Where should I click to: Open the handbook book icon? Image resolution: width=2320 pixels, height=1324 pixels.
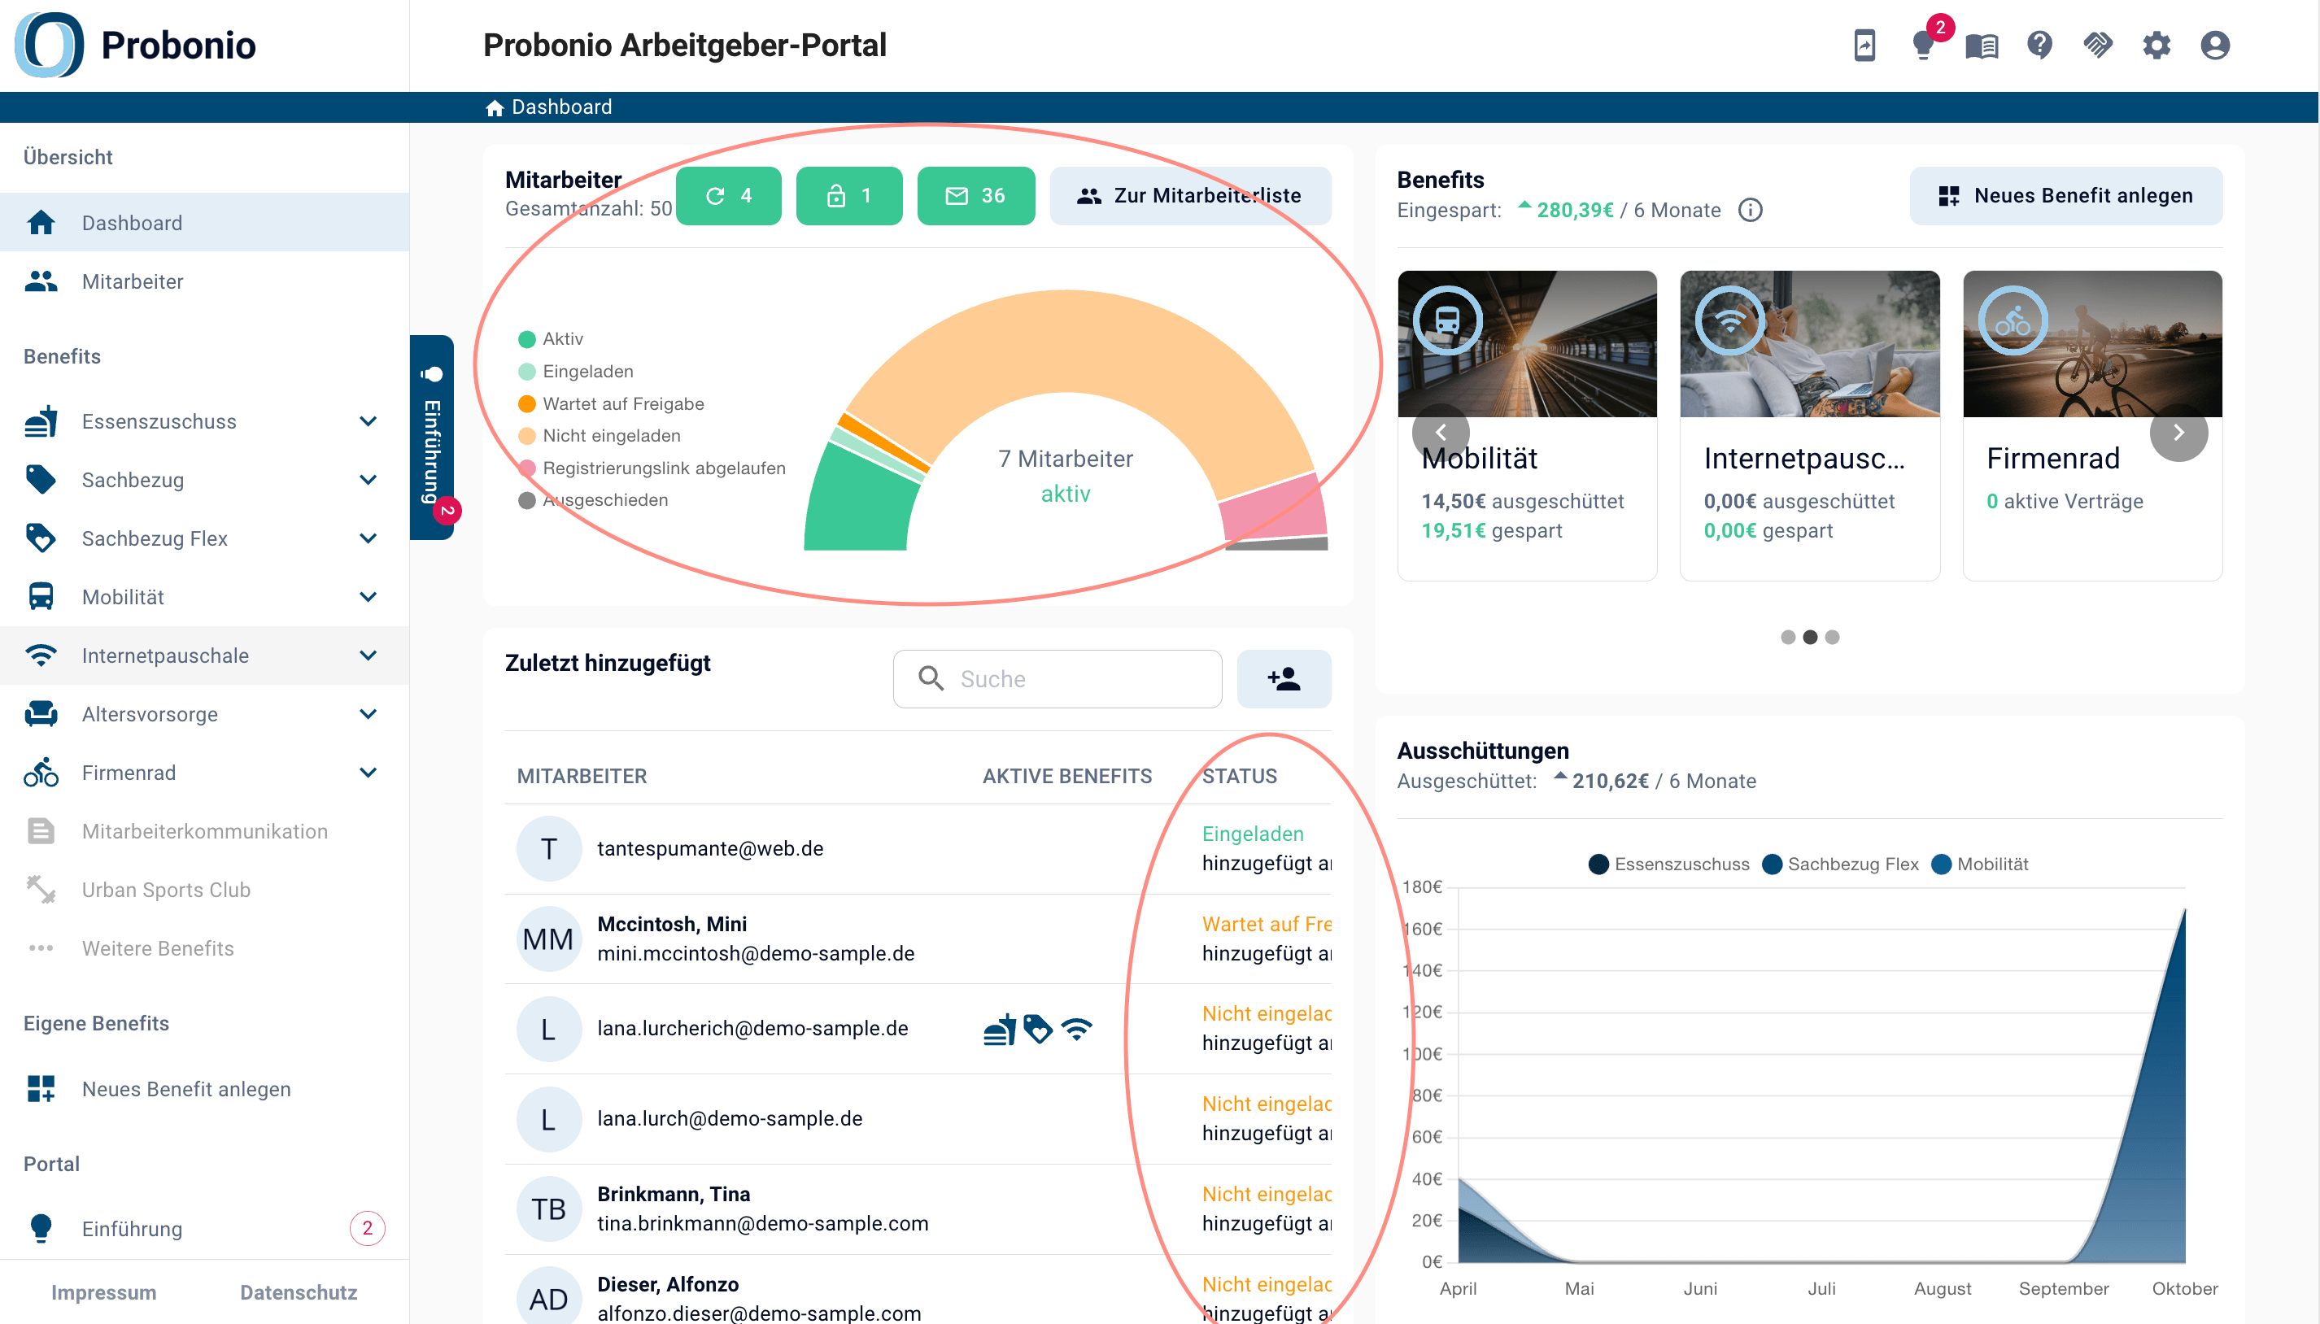pyautogui.click(x=1982, y=46)
